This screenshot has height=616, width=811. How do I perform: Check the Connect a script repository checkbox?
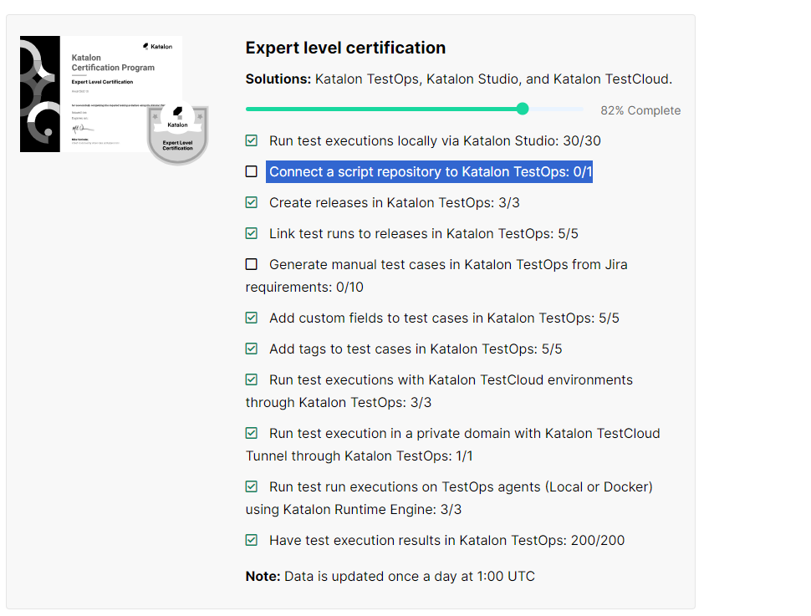[252, 171]
